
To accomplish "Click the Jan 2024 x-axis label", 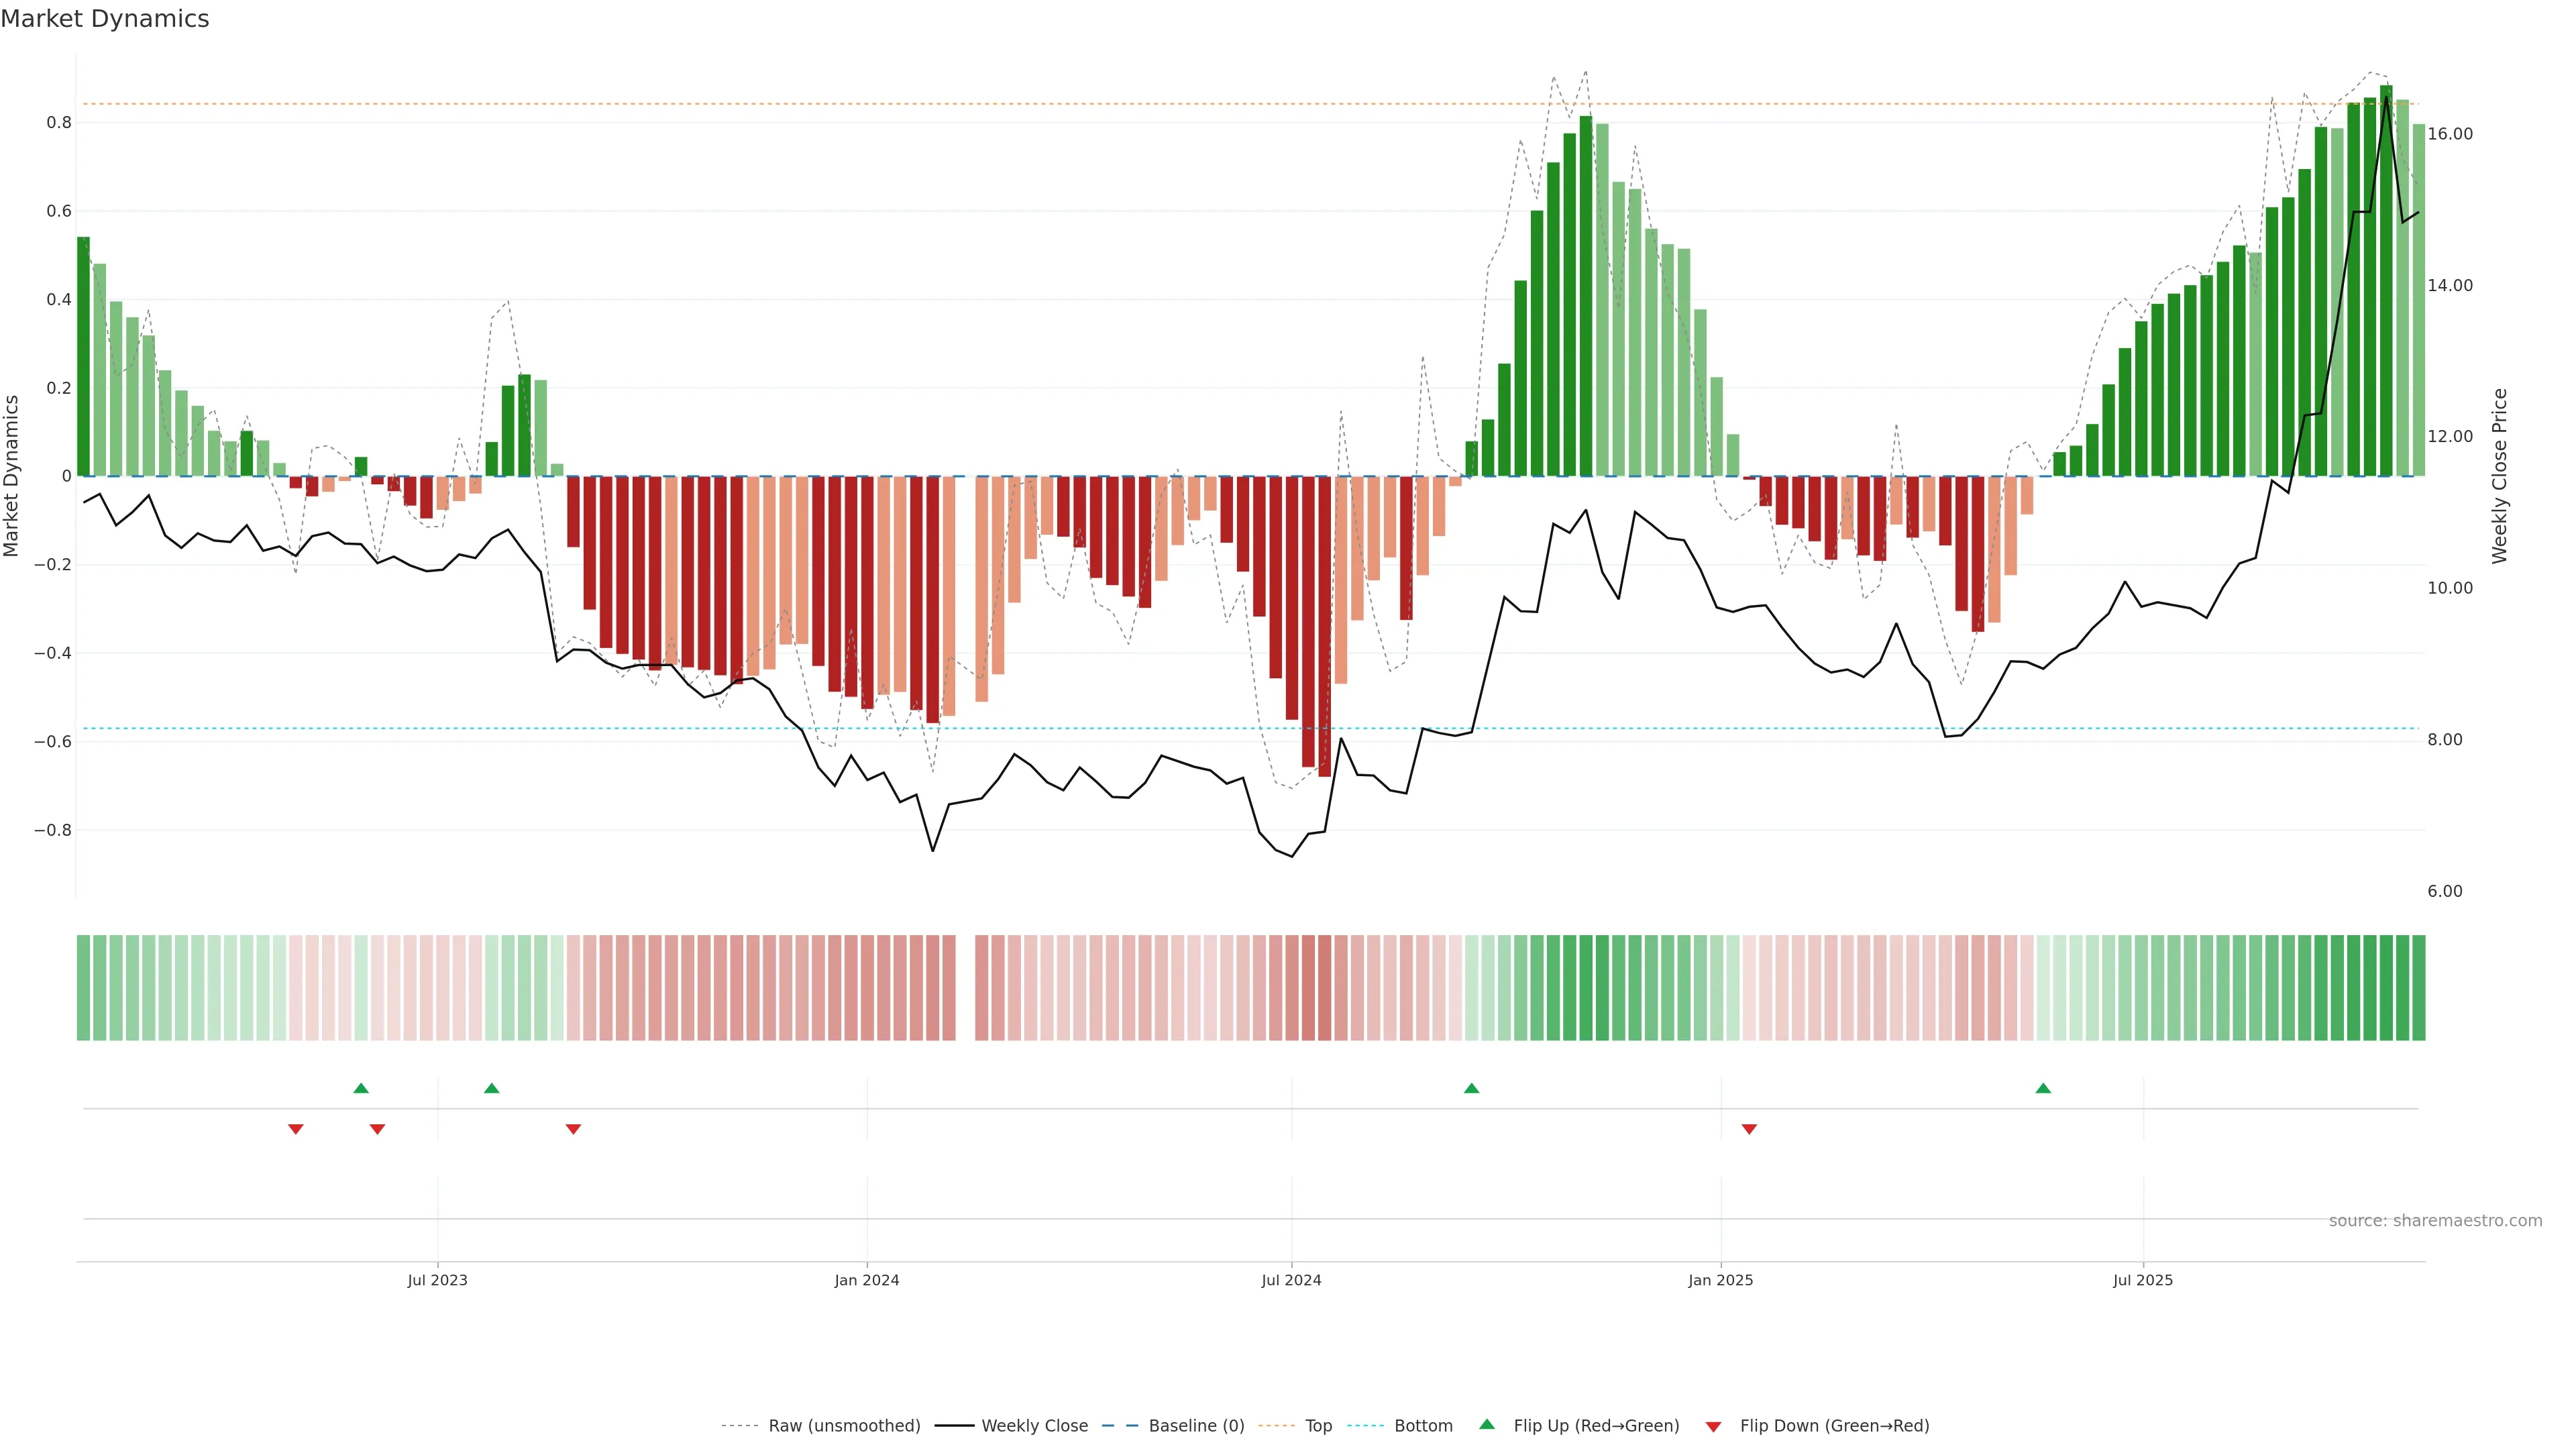I will pos(867,1280).
